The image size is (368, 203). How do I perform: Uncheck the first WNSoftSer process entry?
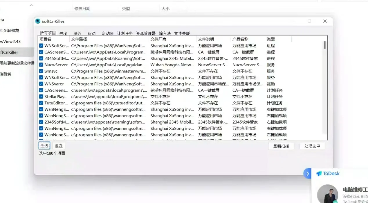coord(40,46)
